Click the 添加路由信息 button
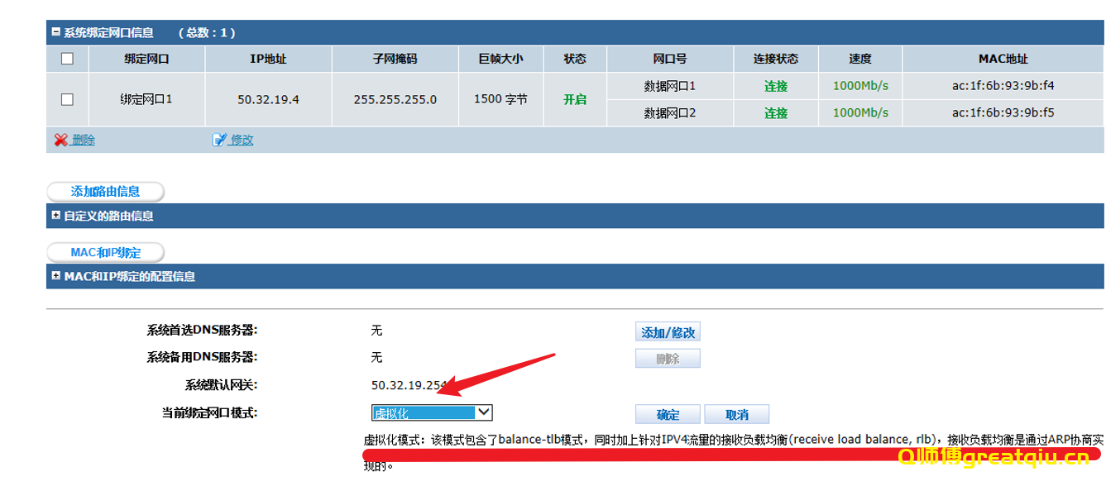1106x481 pixels. [x=105, y=191]
